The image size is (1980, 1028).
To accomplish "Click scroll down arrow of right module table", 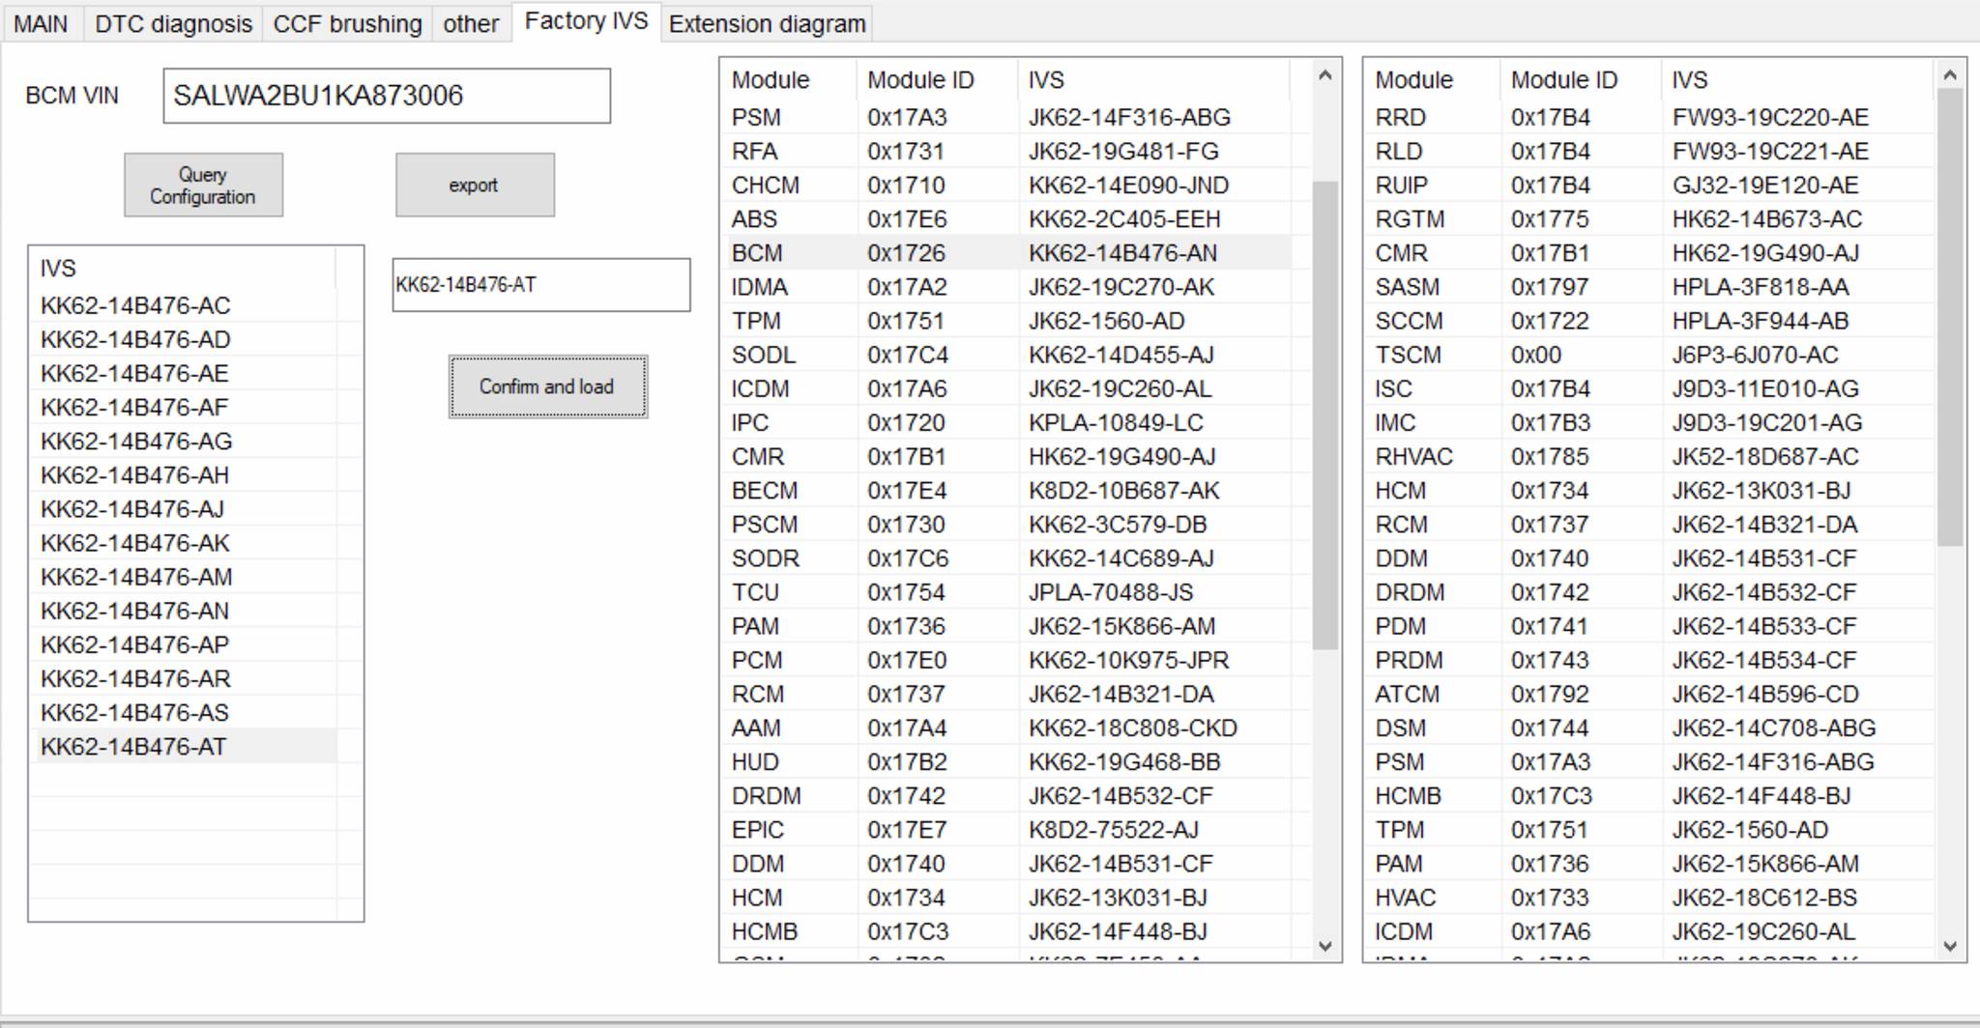I will [x=1949, y=946].
